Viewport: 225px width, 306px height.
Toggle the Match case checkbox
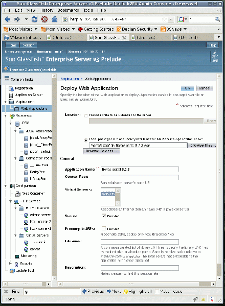tap(157, 291)
